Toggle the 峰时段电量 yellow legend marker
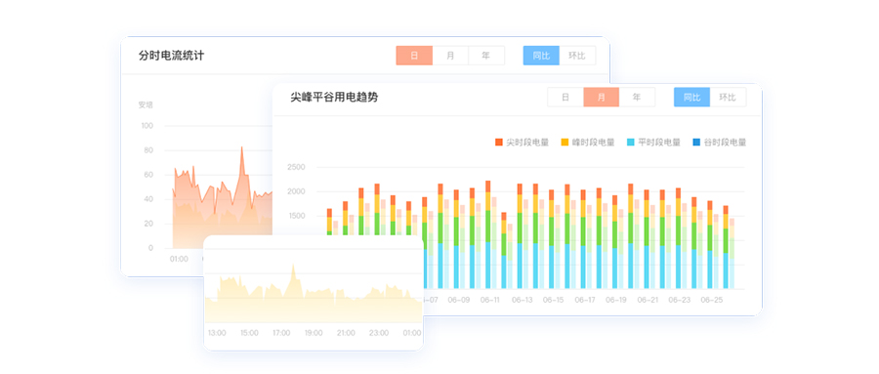Screen dimensions: 879x374 click(x=565, y=143)
